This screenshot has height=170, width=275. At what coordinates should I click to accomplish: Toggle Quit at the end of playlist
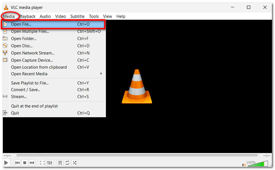coord(54,106)
